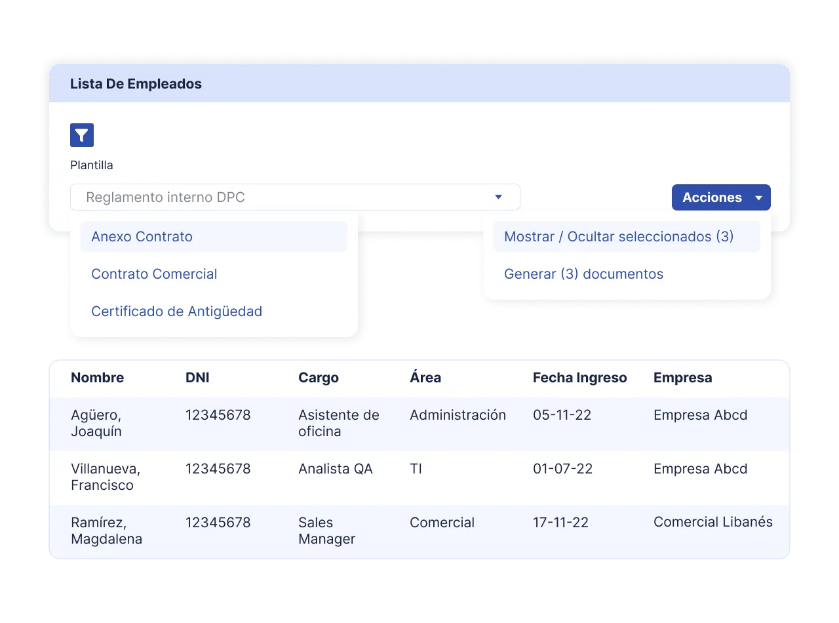The height and width of the screenshot is (623, 839).
Task: Select Mostrar / Ocultar seleccionados (3)
Action: [627, 237]
